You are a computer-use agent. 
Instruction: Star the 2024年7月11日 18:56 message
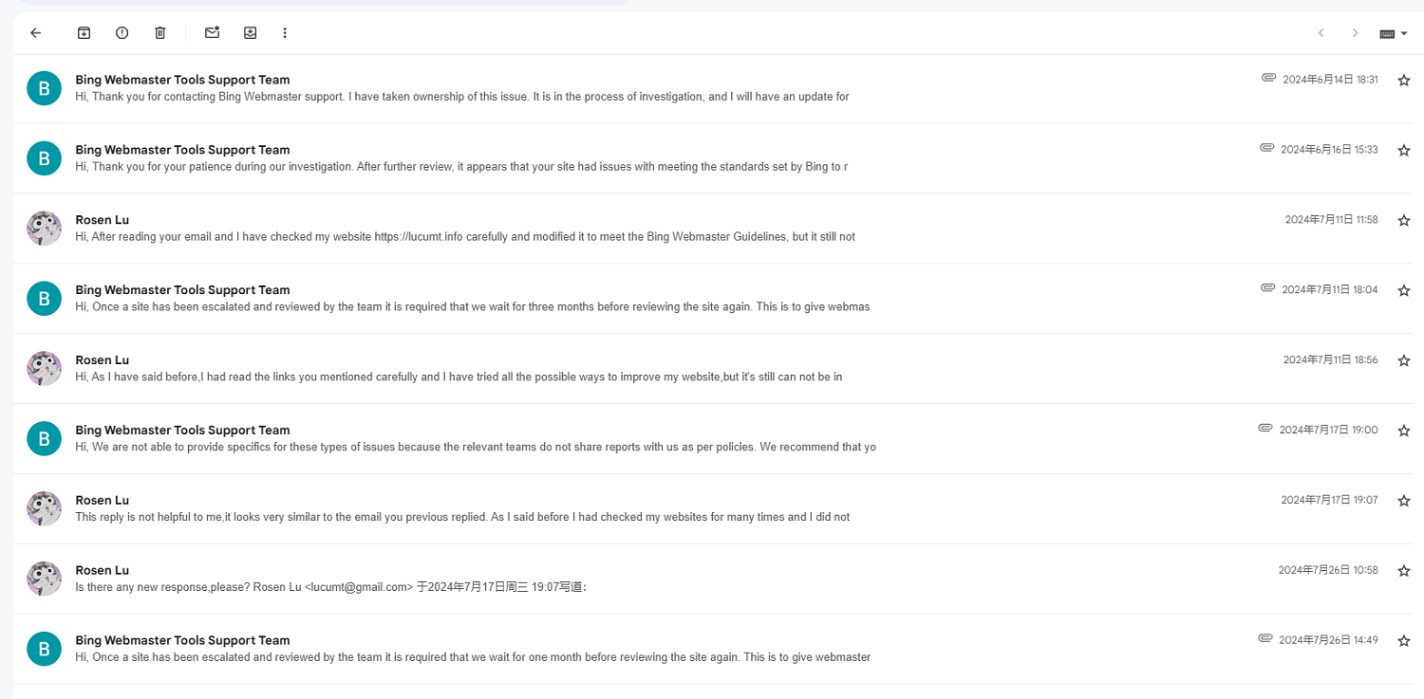1404,361
